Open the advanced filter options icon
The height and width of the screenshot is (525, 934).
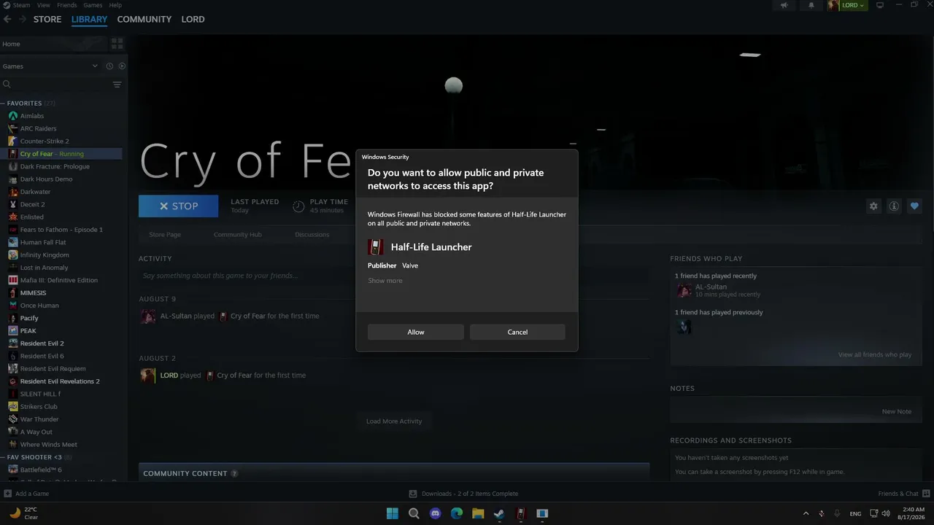pyautogui.click(x=117, y=85)
